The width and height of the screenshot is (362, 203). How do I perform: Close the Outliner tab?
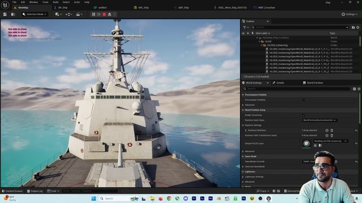click(x=268, y=21)
